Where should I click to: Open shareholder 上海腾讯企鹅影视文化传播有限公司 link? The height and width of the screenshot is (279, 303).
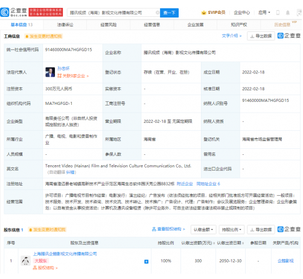click(65, 254)
